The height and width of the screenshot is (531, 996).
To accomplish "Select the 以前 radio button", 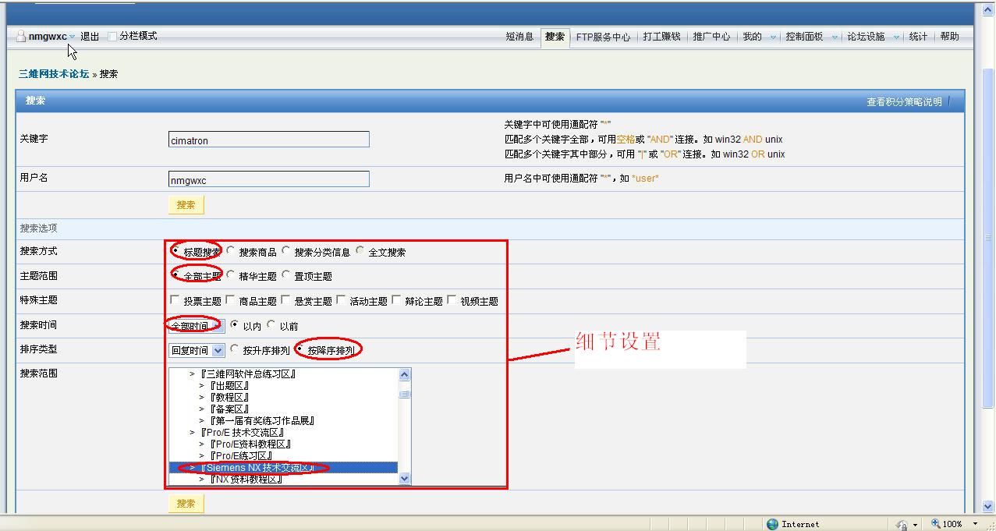I will point(271,325).
